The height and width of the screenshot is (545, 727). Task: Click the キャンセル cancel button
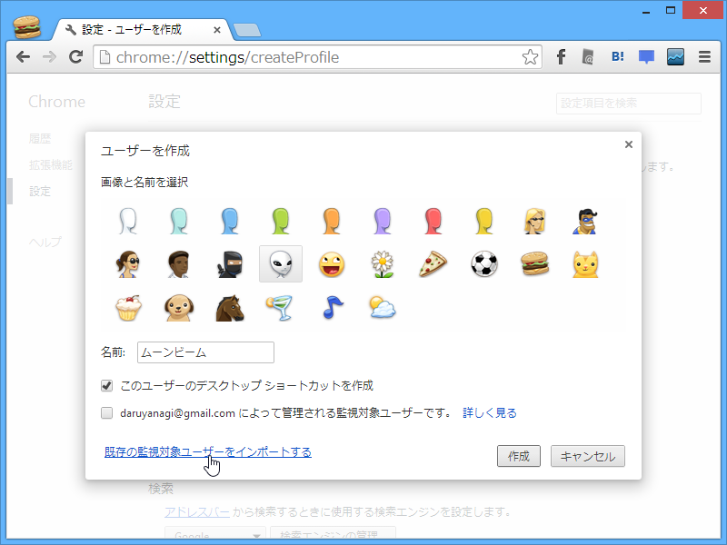587,456
